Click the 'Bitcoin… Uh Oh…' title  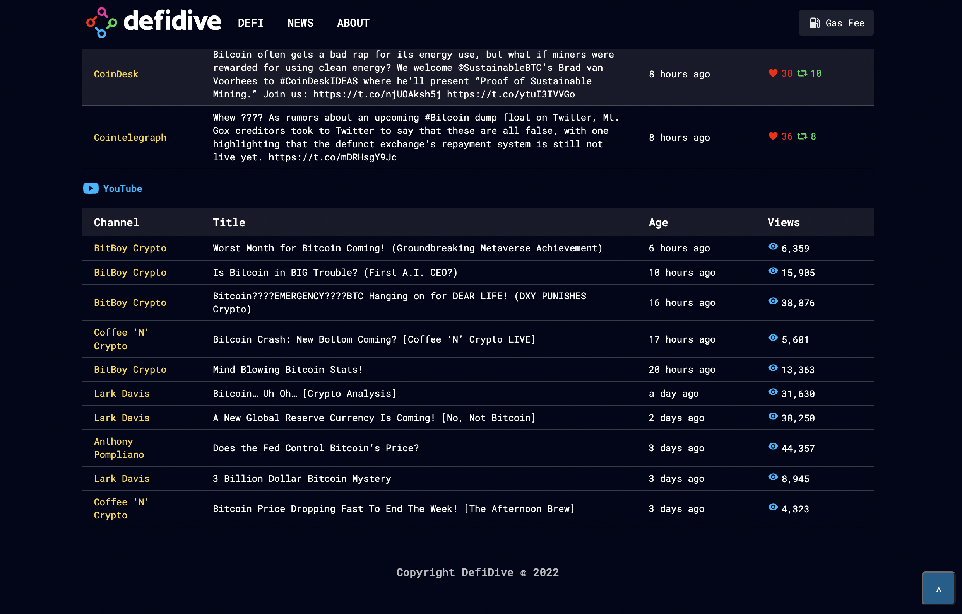[305, 393]
